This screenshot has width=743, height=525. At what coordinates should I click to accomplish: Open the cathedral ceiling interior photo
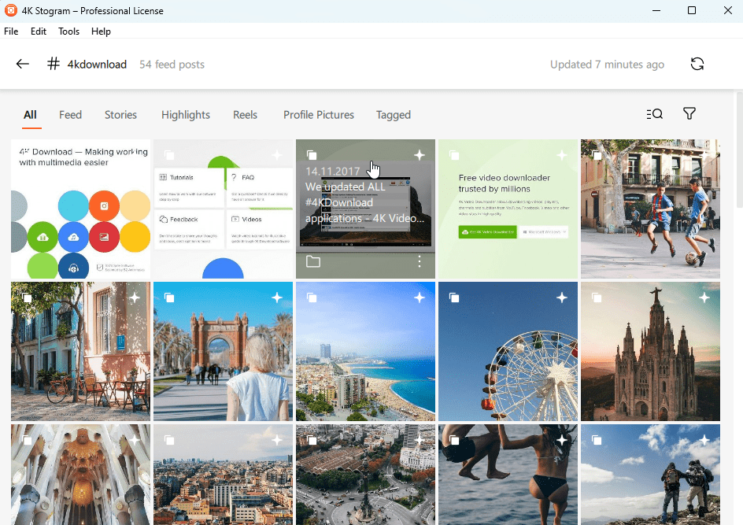point(80,475)
